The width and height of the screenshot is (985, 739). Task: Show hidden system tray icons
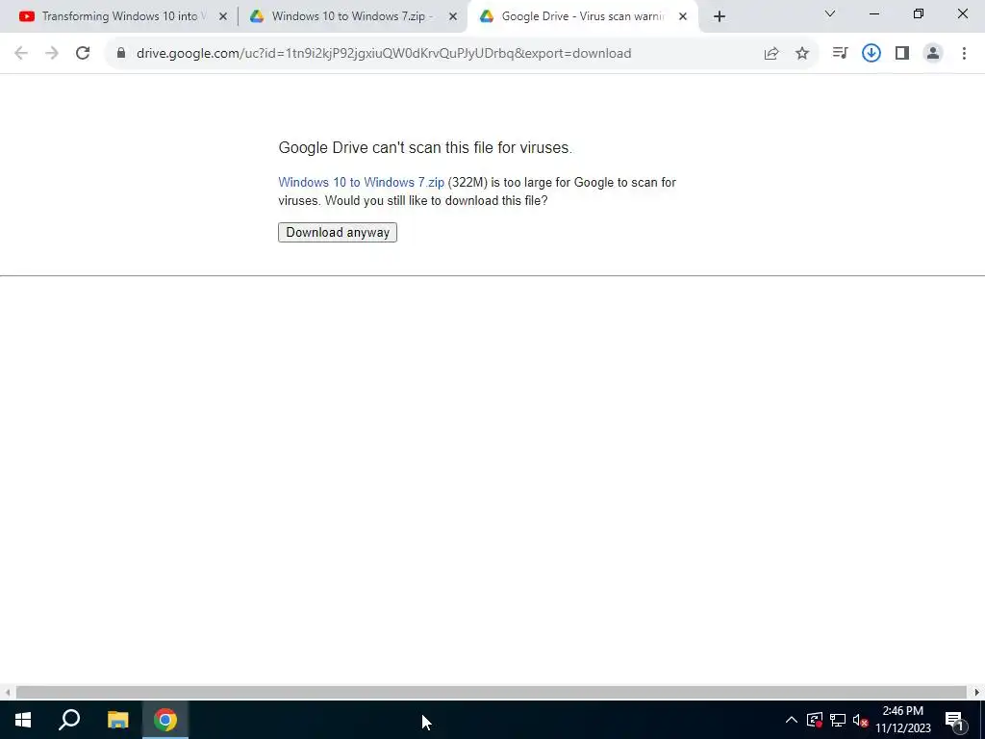click(791, 720)
